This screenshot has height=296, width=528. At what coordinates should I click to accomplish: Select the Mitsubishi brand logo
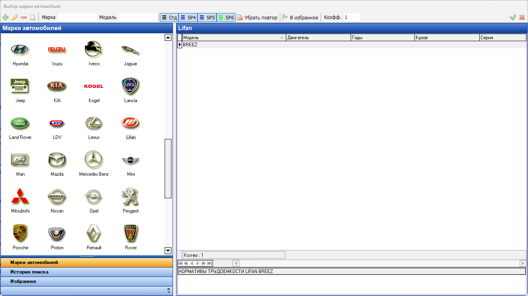point(21,197)
